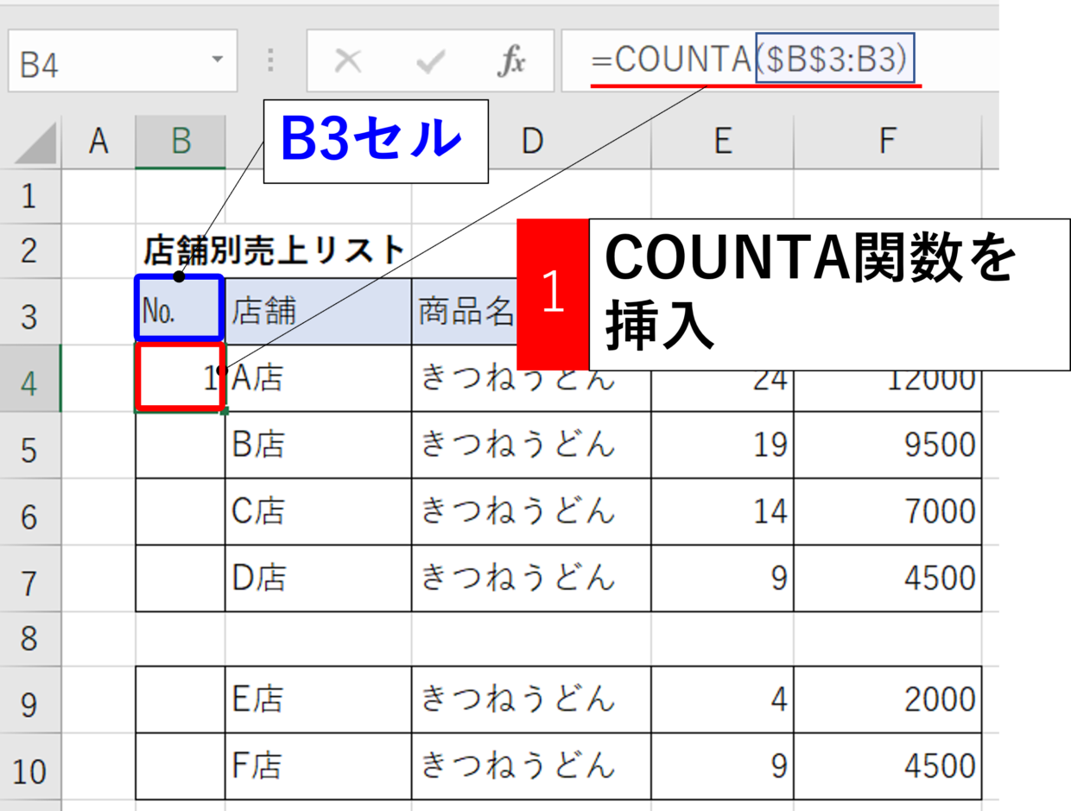Click empty No. cell in E店 row

[x=181, y=700]
